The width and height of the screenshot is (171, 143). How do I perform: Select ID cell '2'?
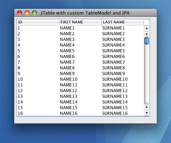tap(38, 34)
